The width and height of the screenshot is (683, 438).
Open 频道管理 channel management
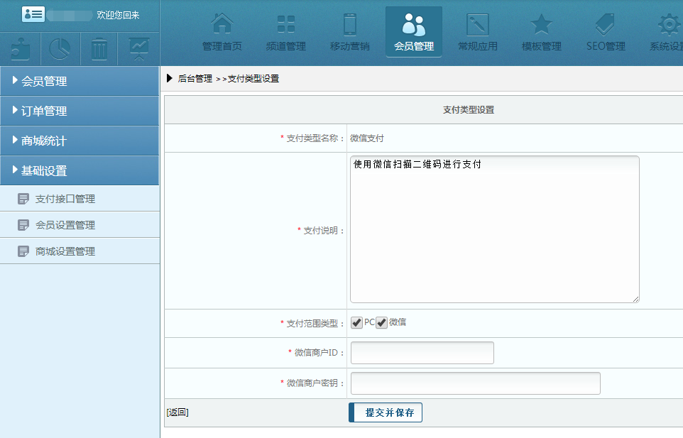click(x=285, y=32)
